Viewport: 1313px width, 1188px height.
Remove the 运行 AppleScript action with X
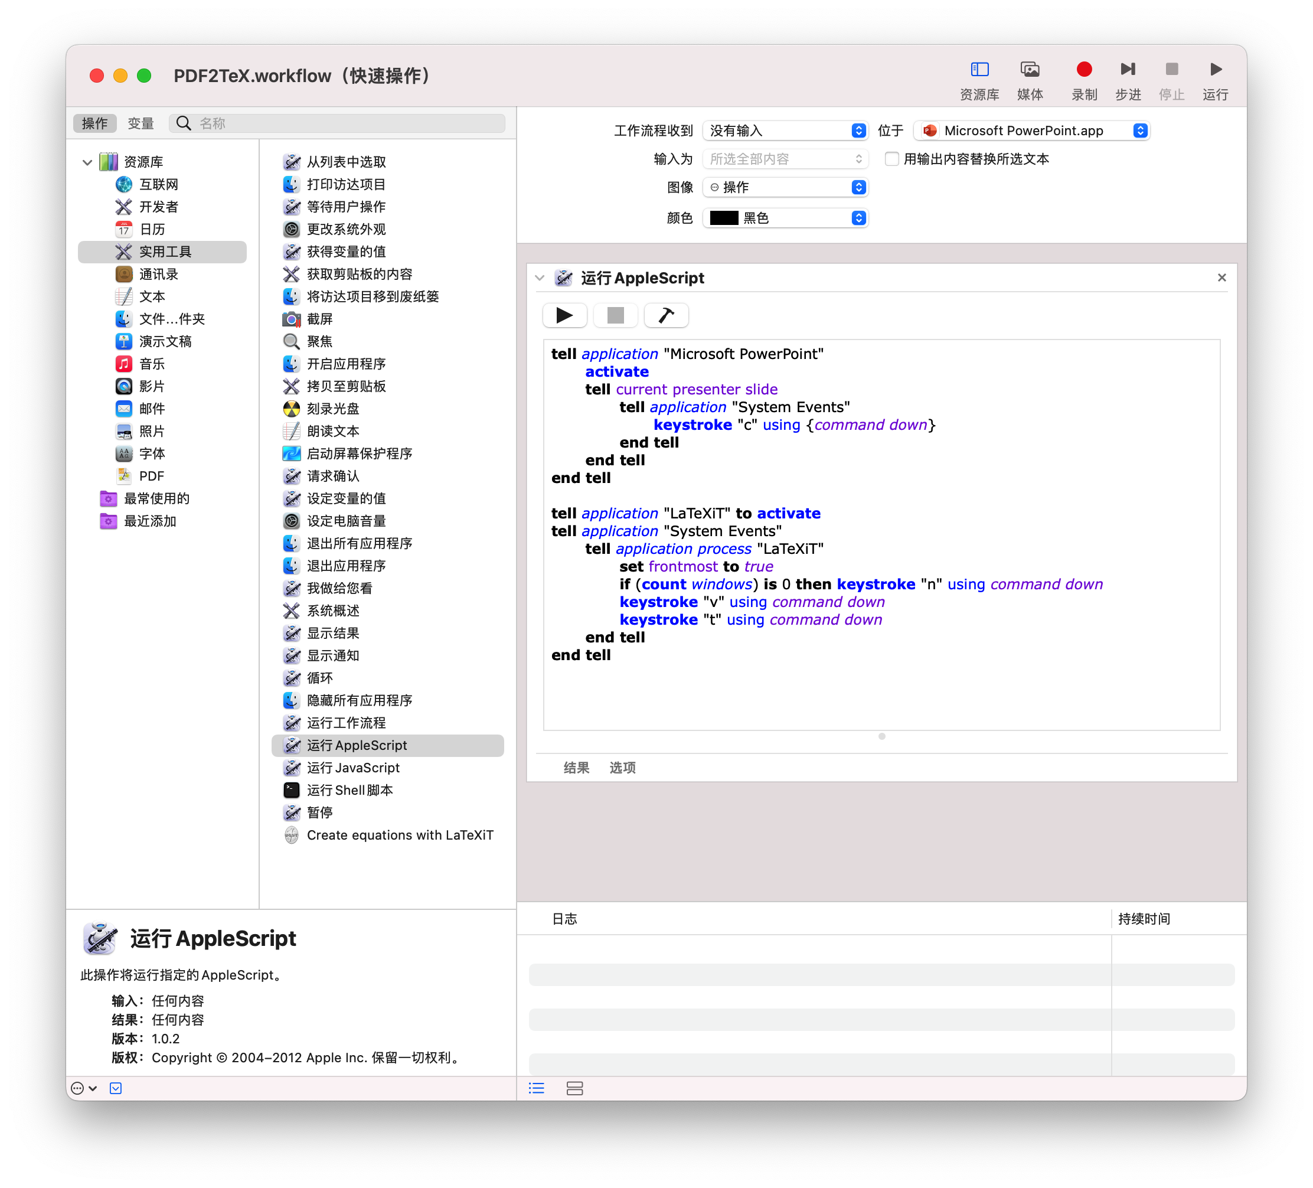coord(1222,278)
